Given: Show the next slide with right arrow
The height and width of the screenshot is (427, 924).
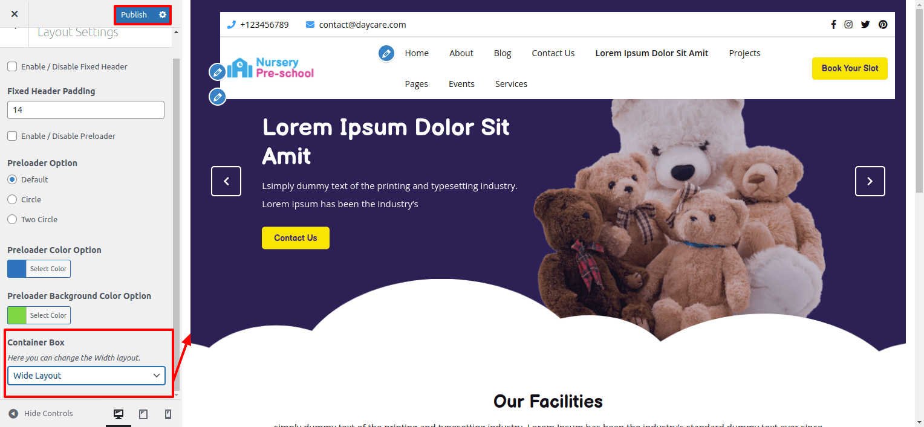Looking at the screenshot, I should click(x=870, y=181).
